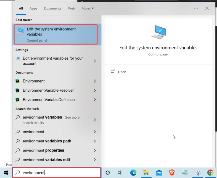Open the three-dots options menu
This screenshot has width=217, height=178.
(196, 8)
